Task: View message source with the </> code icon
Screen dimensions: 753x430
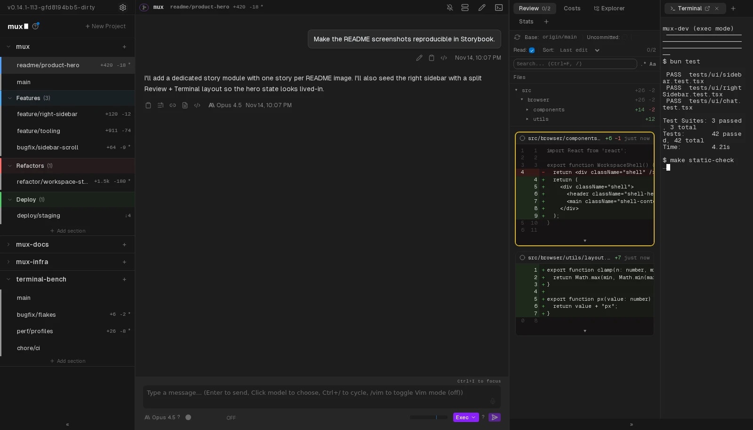Action: pos(443,58)
